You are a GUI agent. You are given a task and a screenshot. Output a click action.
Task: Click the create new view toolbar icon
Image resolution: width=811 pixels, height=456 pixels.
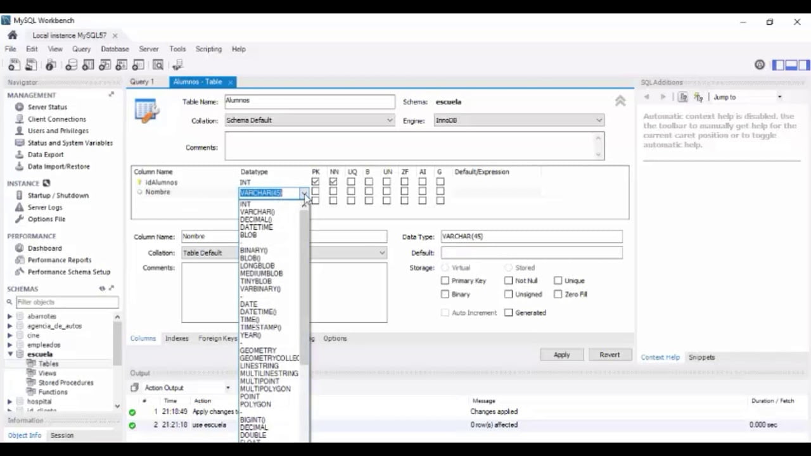(x=105, y=65)
